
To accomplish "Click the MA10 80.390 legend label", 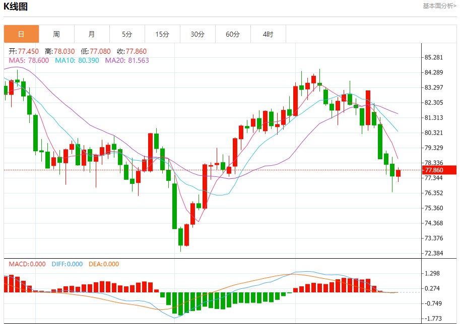I will tap(77, 60).
